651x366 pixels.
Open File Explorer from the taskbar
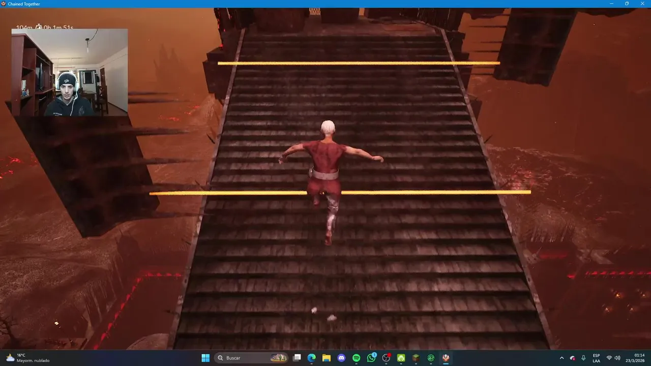[327, 358]
